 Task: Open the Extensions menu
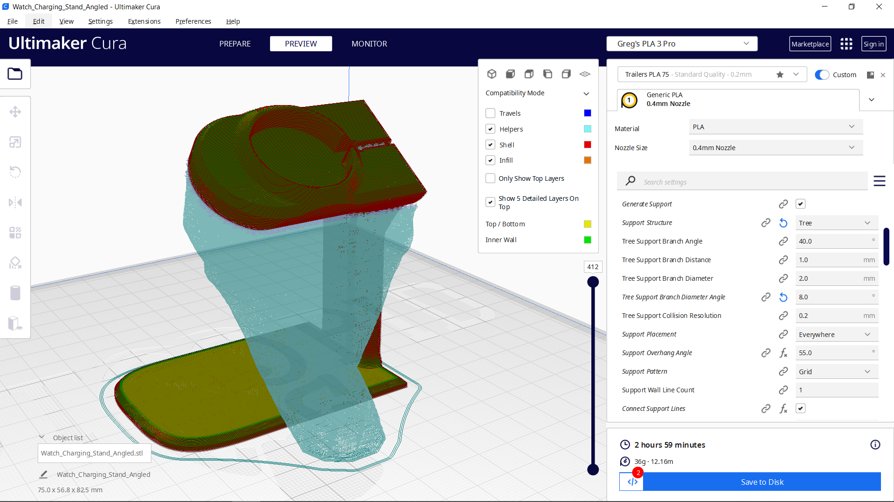(144, 21)
